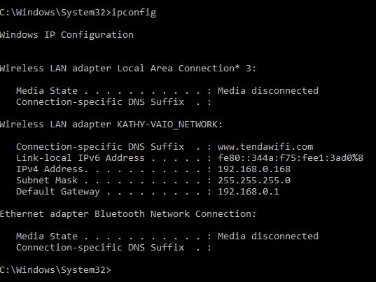
Task: Click the IPv4 Address label
Action: (x=50, y=169)
